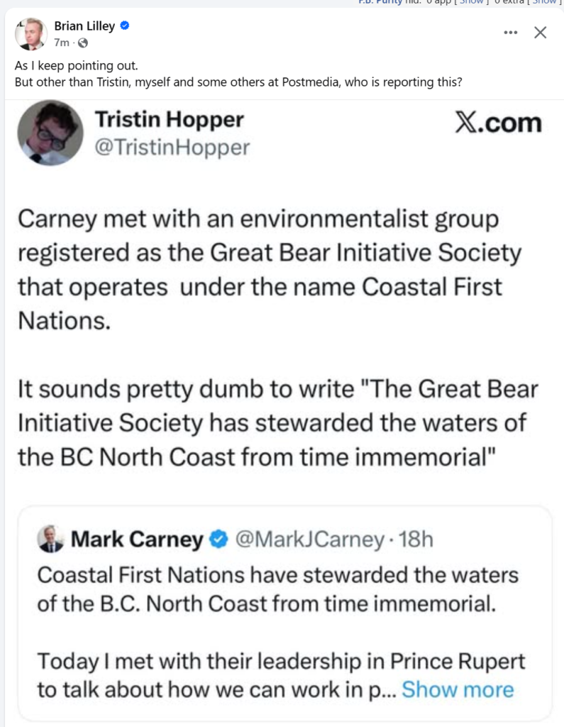The width and height of the screenshot is (564, 727).
Task: Click the X.com logo in the post image
Action: pyautogui.click(x=497, y=123)
